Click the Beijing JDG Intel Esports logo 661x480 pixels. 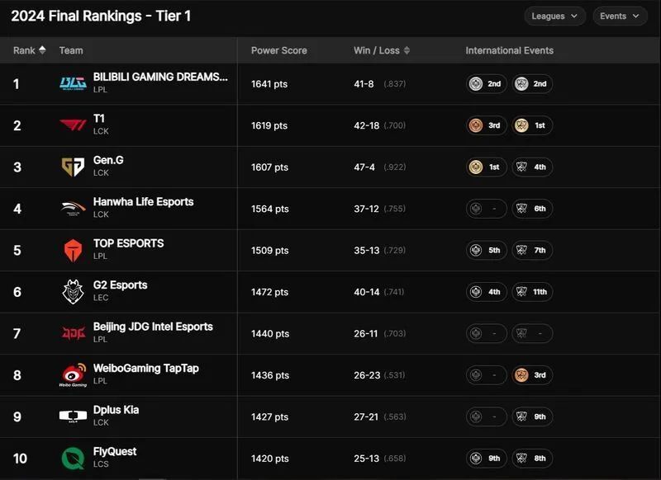(x=74, y=333)
